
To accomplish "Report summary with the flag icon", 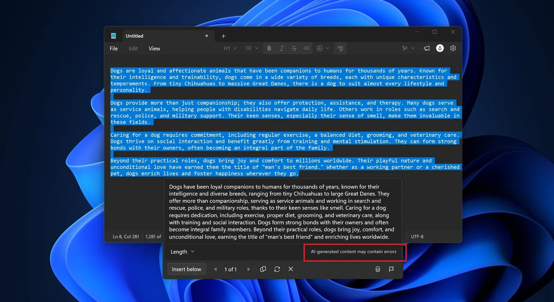I will click(x=392, y=269).
